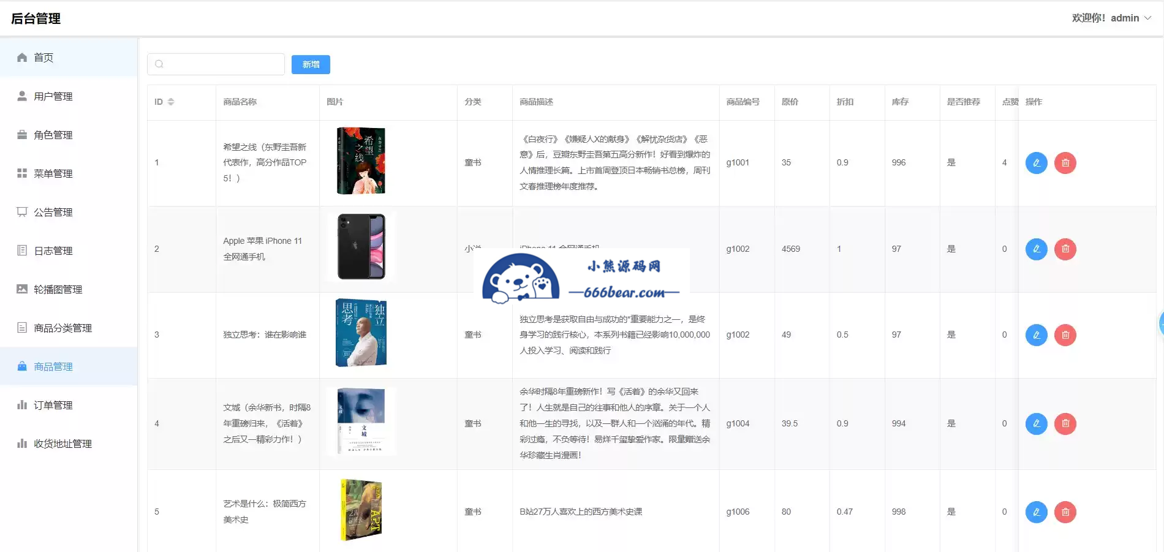Navigate to 轮播图管理 page
1164x552 pixels.
[58, 289]
